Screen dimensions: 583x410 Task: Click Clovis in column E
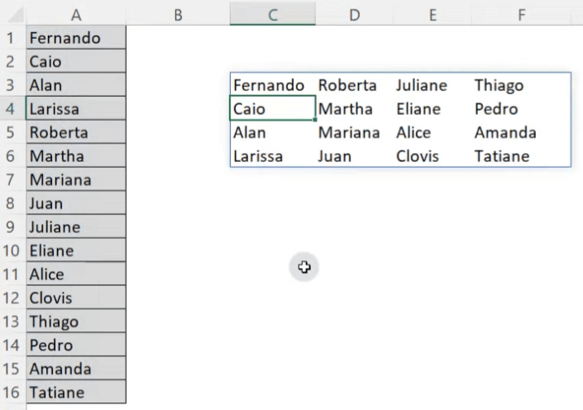click(x=432, y=155)
